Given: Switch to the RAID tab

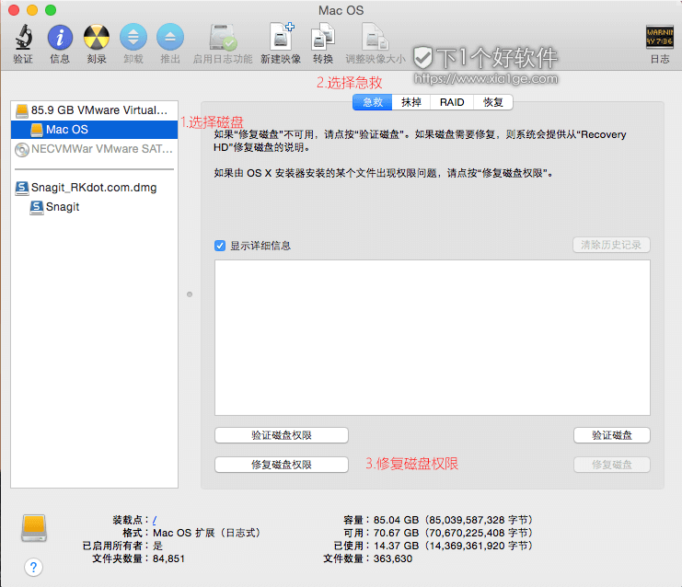Looking at the screenshot, I should (x=452, y=103).
